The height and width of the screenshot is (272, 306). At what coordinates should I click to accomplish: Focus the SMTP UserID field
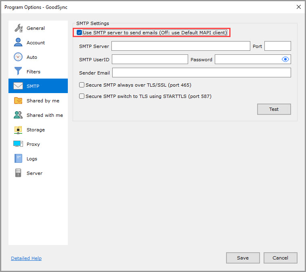150,59
